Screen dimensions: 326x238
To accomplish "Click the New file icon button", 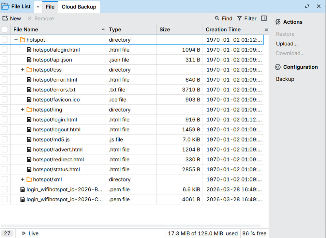I will [6, 19].
